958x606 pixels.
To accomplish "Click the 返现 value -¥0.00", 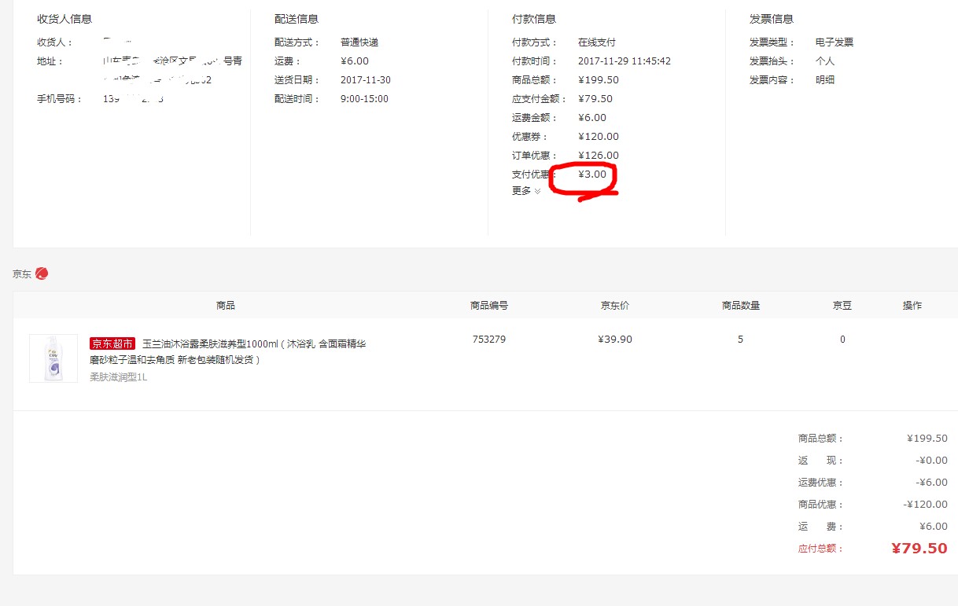I will pyautogui.click(x=931, y=461).
